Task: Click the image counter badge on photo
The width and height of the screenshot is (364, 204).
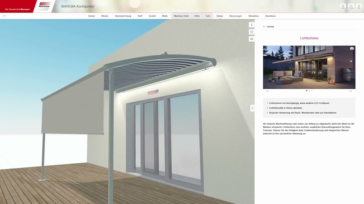Action: [352, 48]
